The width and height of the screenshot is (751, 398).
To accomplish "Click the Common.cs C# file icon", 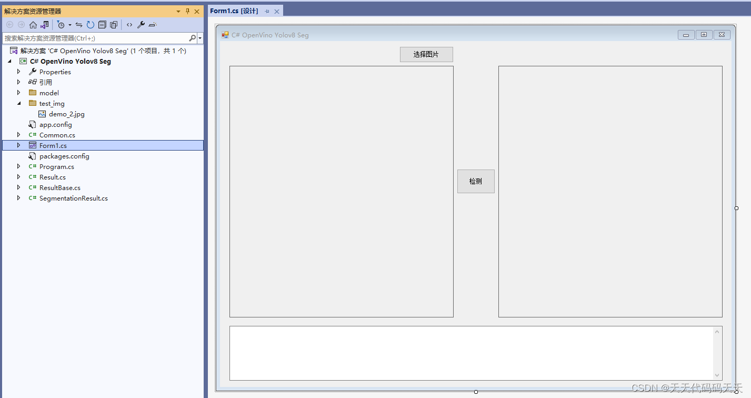I will click(33, 135).
